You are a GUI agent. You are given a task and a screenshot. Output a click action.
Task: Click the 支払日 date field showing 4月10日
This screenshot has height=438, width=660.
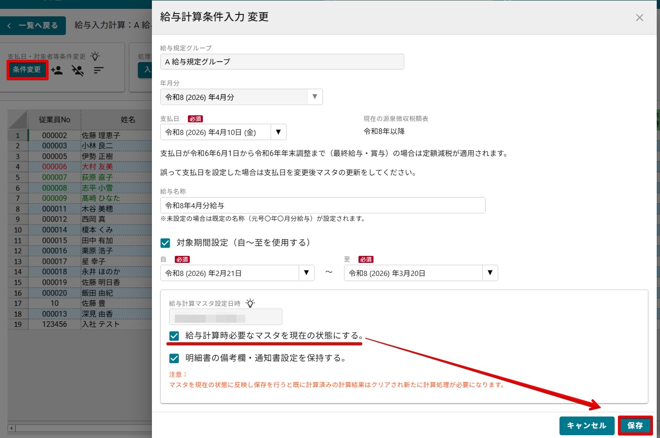click(215, 132)
